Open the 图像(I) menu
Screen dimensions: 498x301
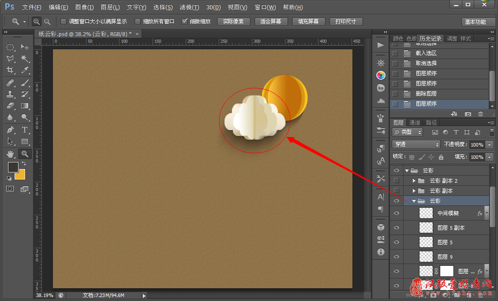click(x=85, y=7)
